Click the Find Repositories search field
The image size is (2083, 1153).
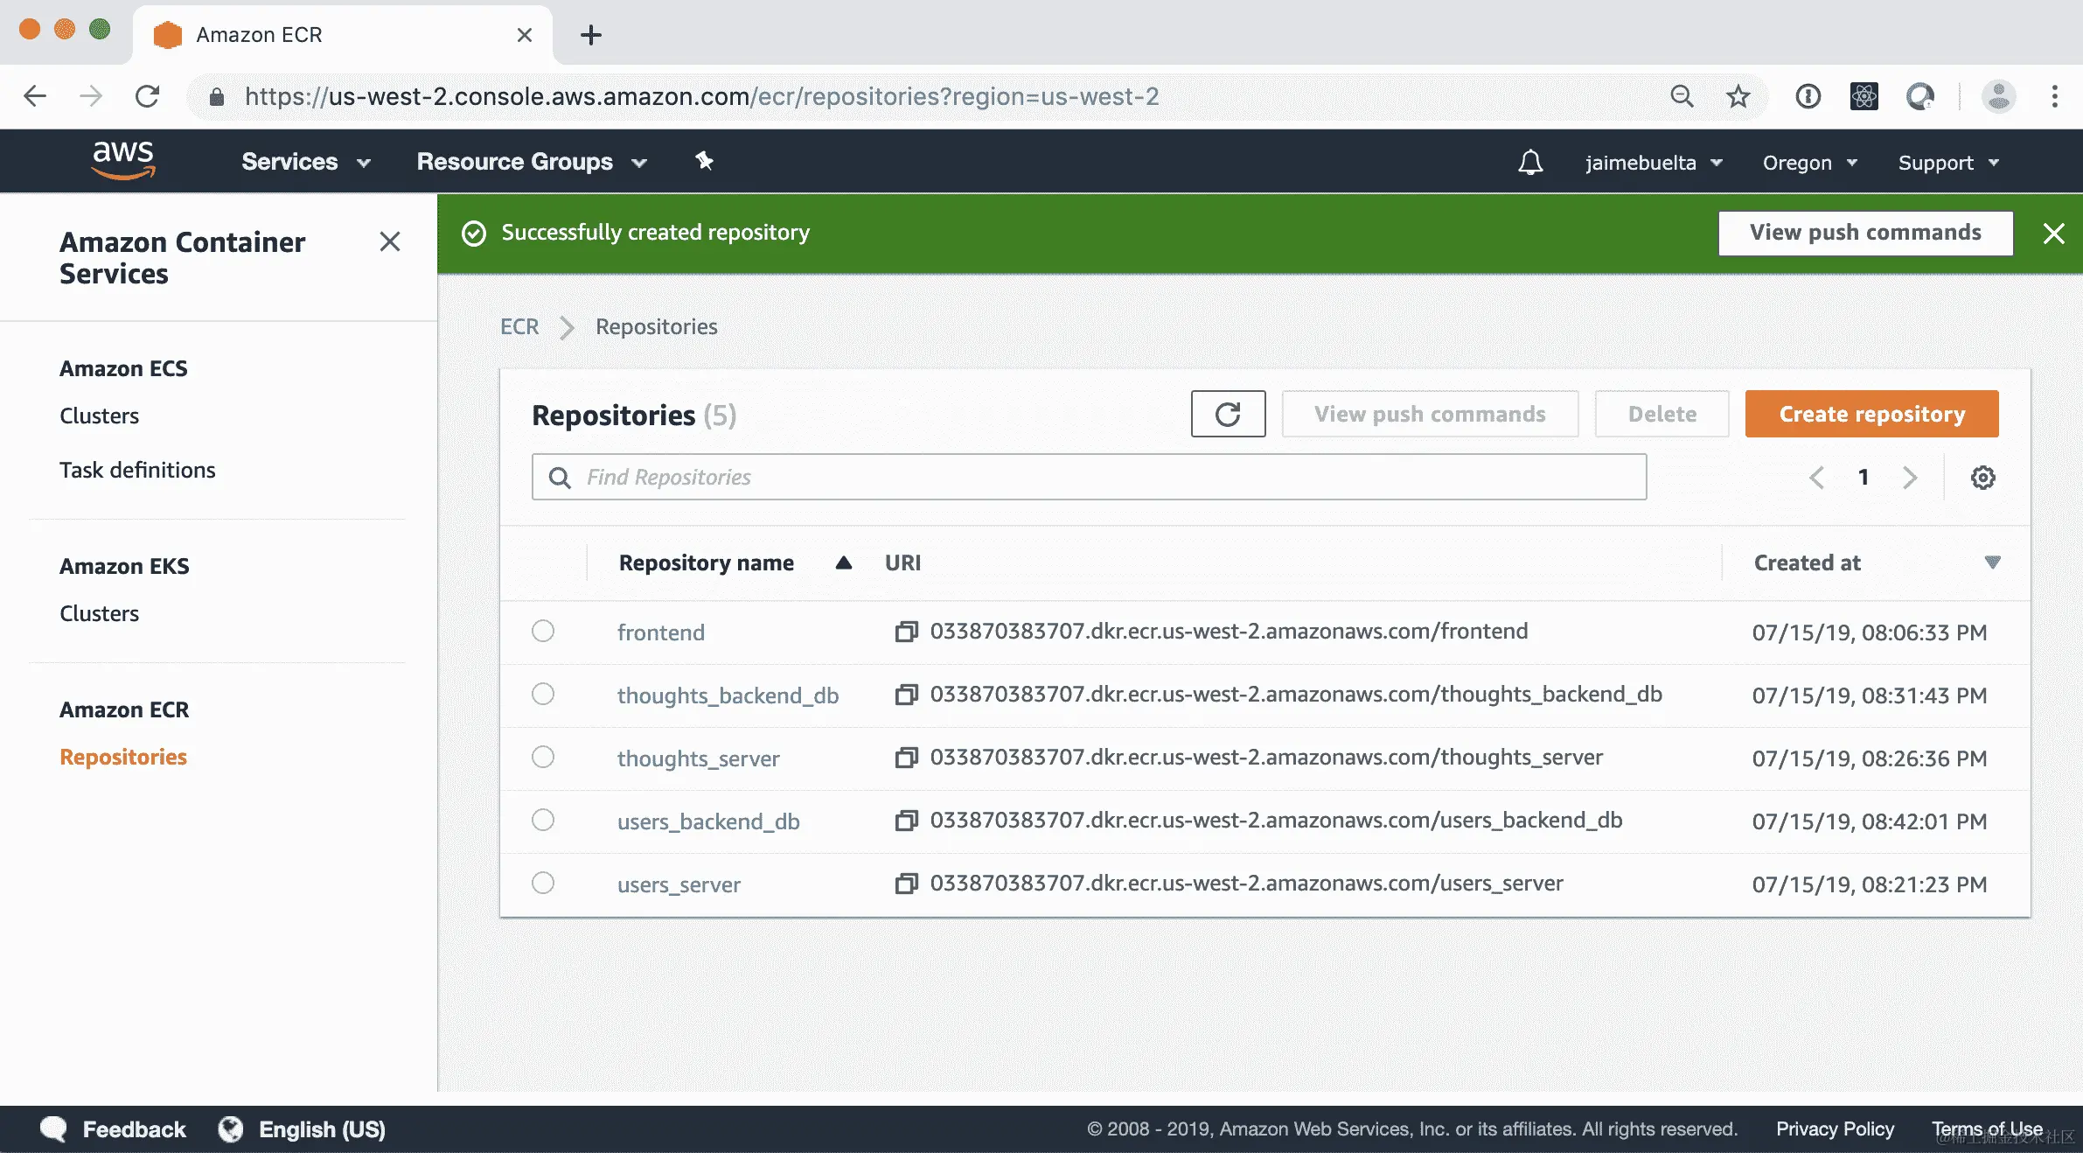pyautogui.click(x=1089, y=477)
